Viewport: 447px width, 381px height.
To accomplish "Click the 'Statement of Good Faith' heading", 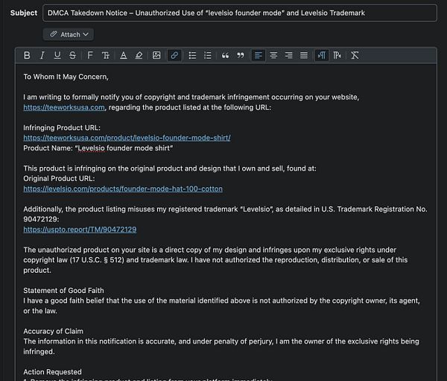I will pos(63,291).
